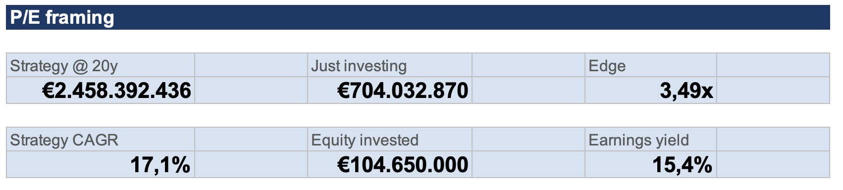The image size is (843, 190).
Task: Click empty cell right of Earnings yield
Action: 773,140
